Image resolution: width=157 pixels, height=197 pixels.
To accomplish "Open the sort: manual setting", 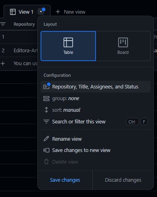I will click(x=96, y=110).
